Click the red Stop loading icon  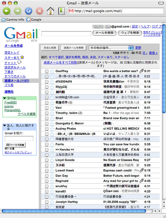39,11
